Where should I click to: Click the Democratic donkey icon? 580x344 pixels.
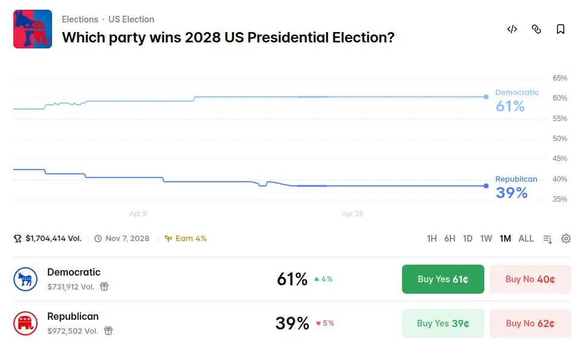point(25,279)
